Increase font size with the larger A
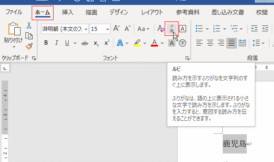274x162 pixels. [x=116, y=29]
